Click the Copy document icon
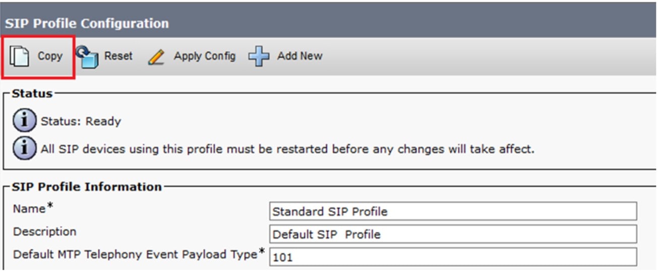This screenshot has height=271, width=658. point(20,56)
